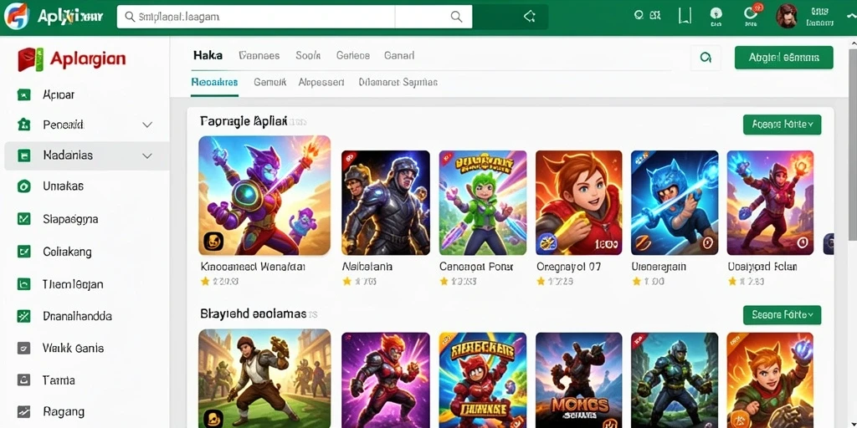This screenshot has width=857, height=428.
Task: Select the Uniakas sidebar icon
Action: [x=23, y=186]
